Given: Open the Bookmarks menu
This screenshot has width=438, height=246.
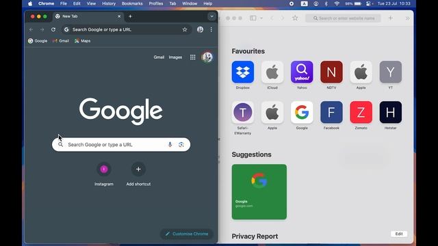Looking at the screenshot, I should (132, 3).
